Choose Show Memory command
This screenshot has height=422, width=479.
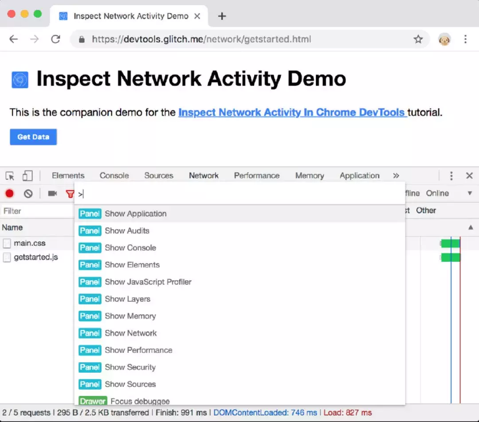240,316
